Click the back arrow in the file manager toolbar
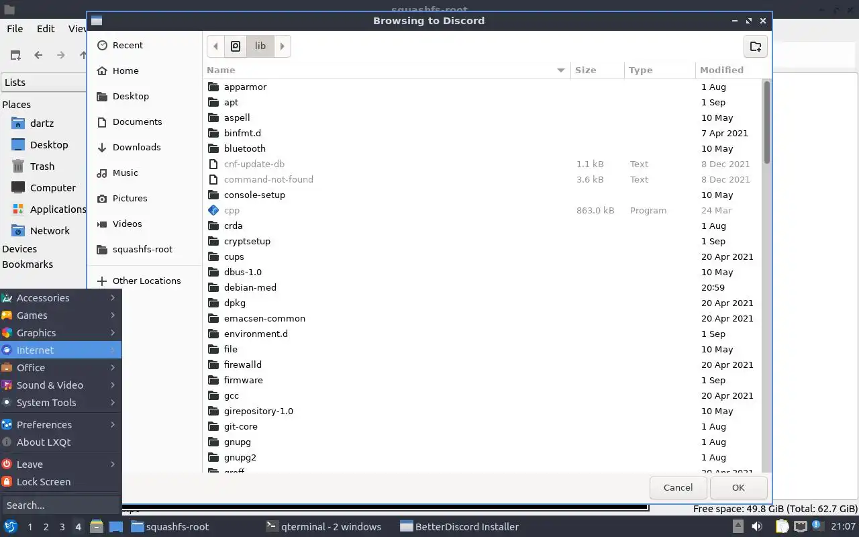The height and width of the screenshot is (537, 859). click(38, 55)
